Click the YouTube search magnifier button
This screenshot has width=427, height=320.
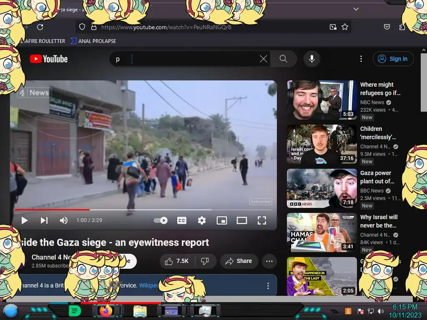click(x=284, y=59)
